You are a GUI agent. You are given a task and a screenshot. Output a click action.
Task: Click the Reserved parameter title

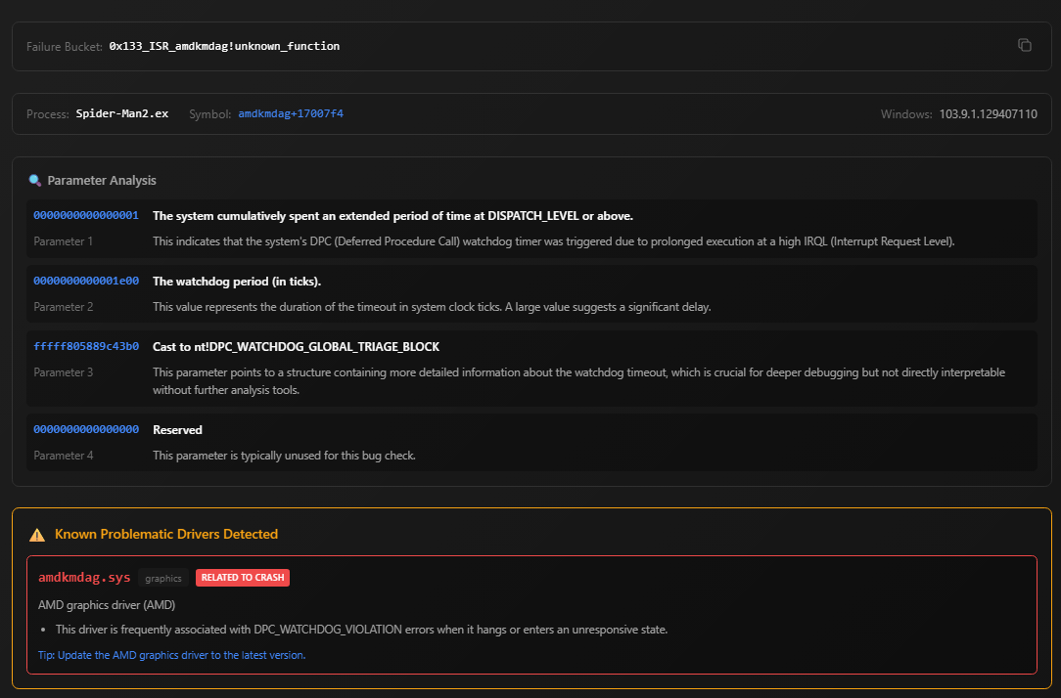(177, 430)
